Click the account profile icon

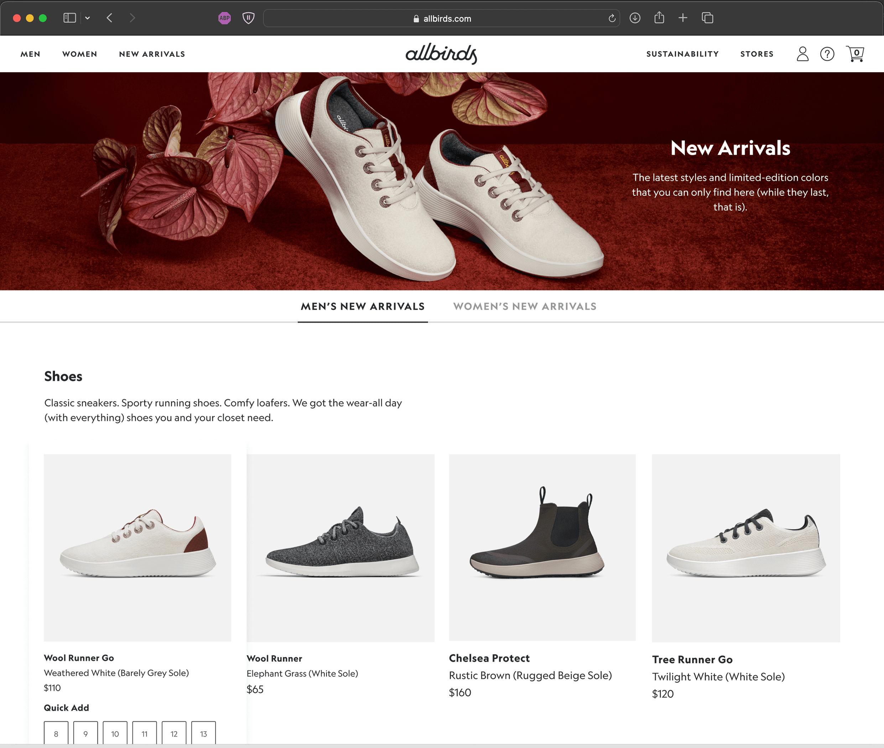coord(802,54)
